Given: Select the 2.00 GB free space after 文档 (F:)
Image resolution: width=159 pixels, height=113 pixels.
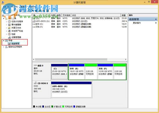Looking at the screenshot, I should 120,72.
